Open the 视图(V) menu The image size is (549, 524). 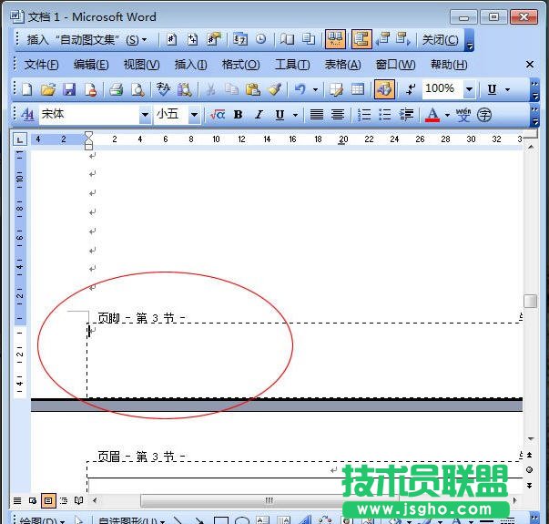(141, 65)
